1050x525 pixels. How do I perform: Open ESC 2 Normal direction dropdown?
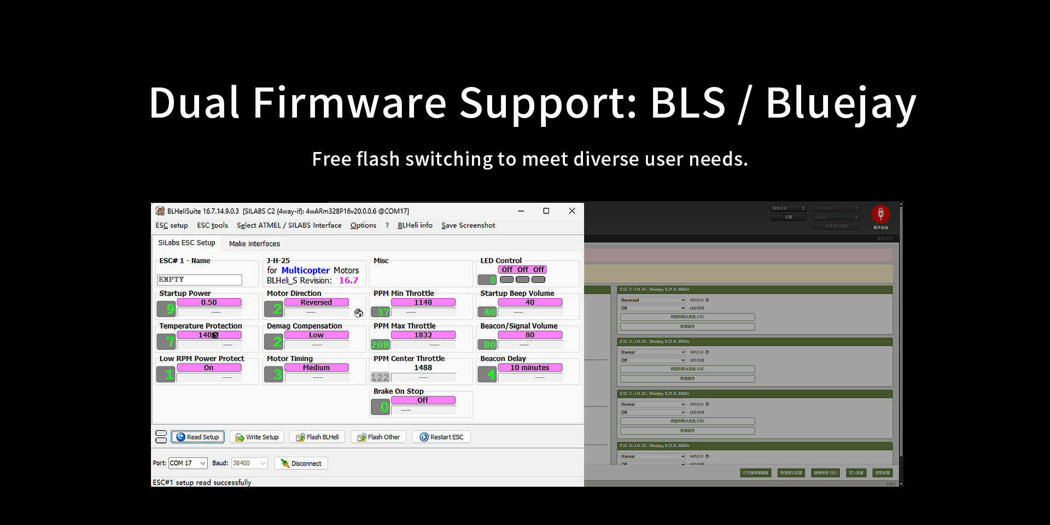(652, 352)
